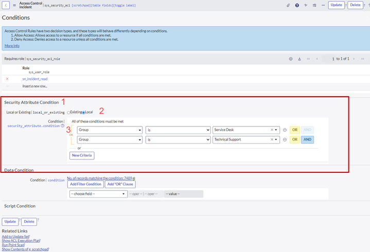
Task: Open the personalize form settings icon
Action: 314,5
